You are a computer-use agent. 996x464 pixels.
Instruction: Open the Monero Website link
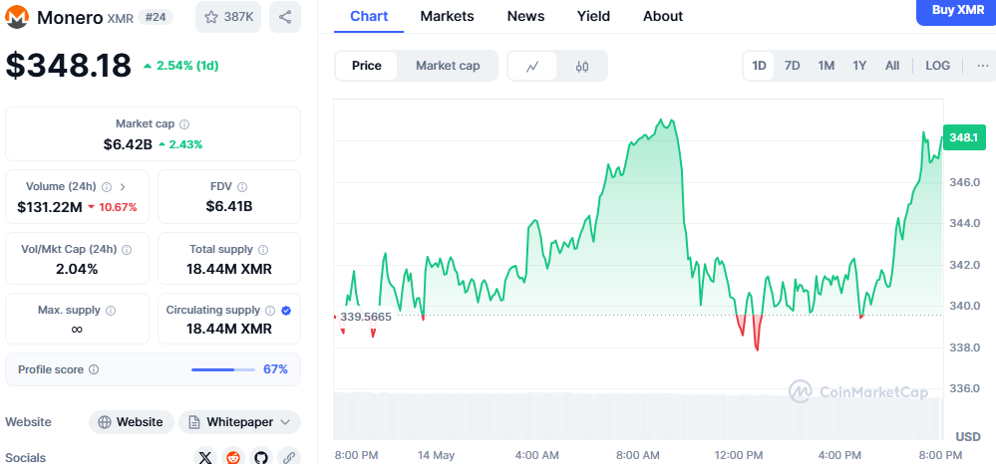point(131,422)
